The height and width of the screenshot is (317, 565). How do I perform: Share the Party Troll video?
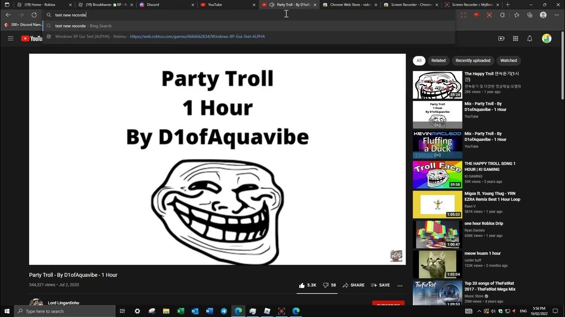click(354, 285)
